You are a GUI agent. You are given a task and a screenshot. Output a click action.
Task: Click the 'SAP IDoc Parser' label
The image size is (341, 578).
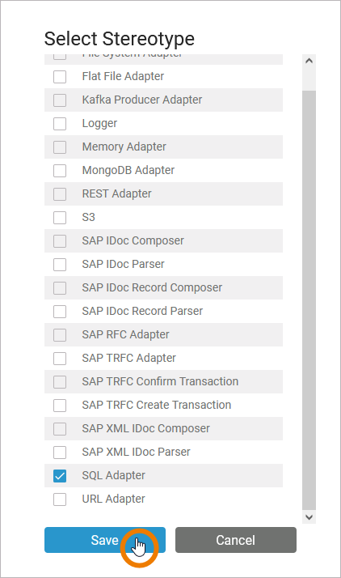(x=124, y=264)
